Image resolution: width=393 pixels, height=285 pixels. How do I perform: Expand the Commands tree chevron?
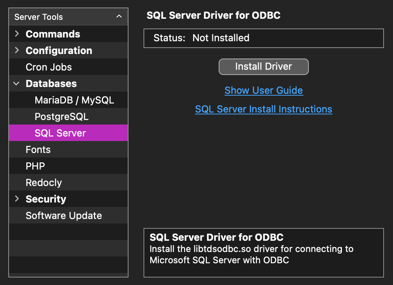(x=17, y=33)
